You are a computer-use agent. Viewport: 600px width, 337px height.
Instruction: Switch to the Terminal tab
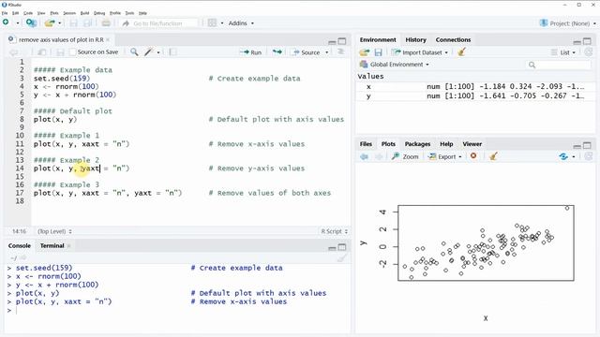click(x=52, y=245)
